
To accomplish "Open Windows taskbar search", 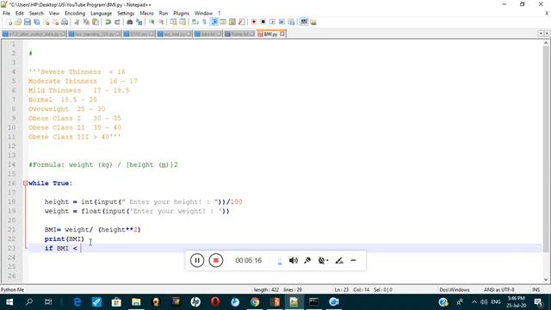I will tap(29, 302).
